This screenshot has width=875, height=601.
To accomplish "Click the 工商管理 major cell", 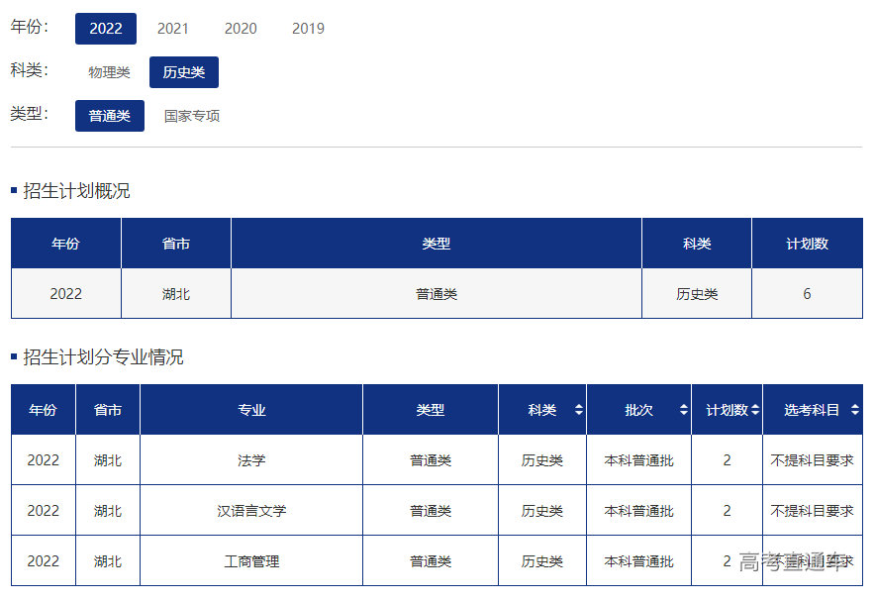I will 251,561.
